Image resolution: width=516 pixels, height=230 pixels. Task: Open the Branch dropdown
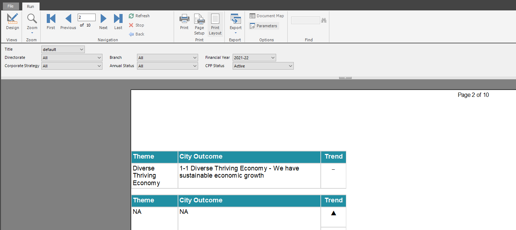[x=168, y=57]
